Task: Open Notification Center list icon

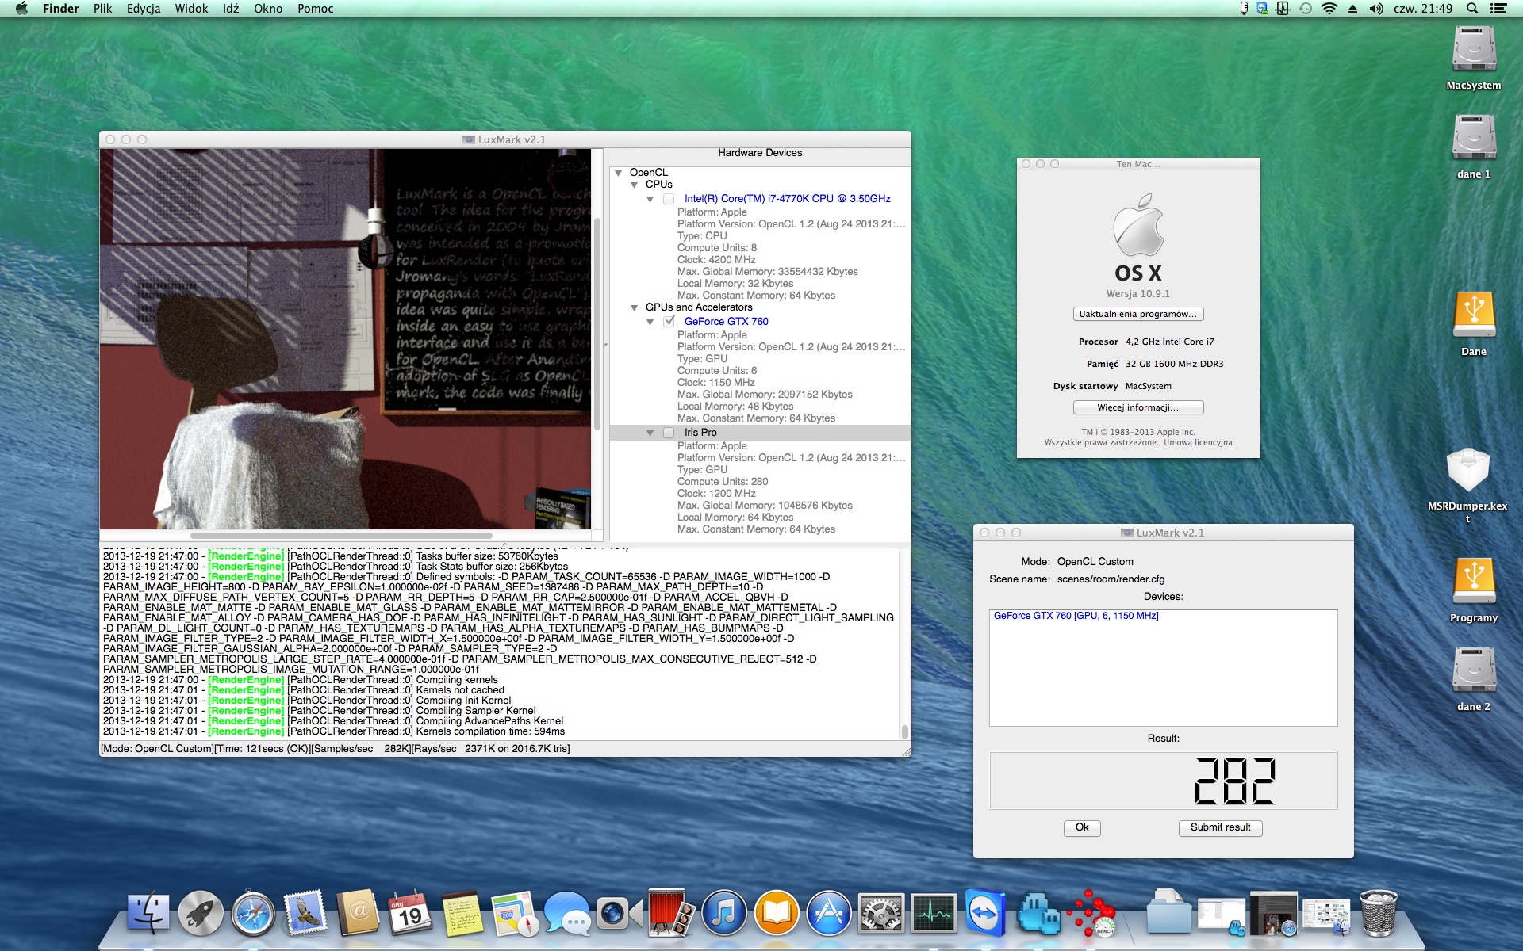Action: [x=1498, y=9]
